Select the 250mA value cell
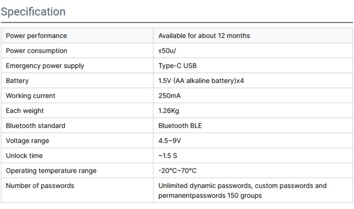 (x=169, y=96)
